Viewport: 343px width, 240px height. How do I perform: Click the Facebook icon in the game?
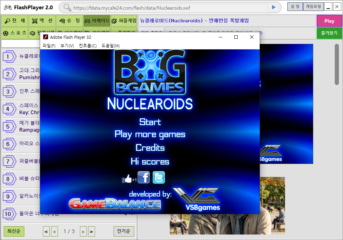(144, 177)
